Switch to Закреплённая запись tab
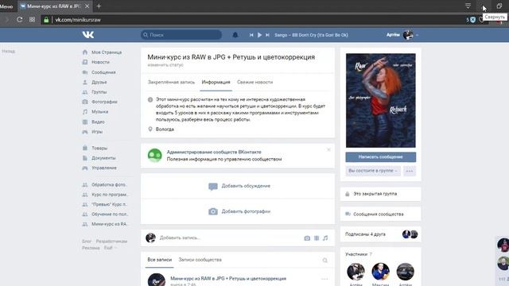 click(x=171, y=82)
